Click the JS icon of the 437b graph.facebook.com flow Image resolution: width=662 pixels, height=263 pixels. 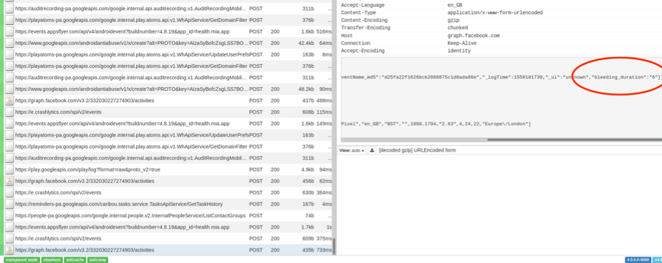(x=9, y=101)
